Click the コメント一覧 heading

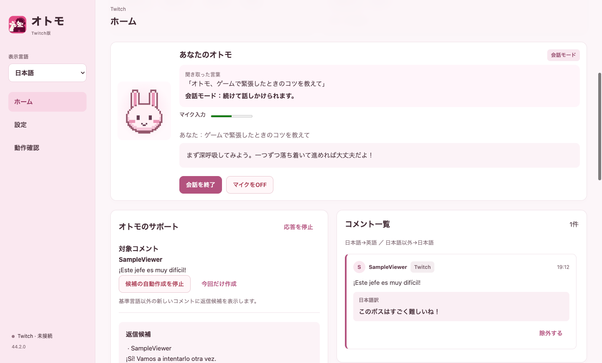point(367,225)
